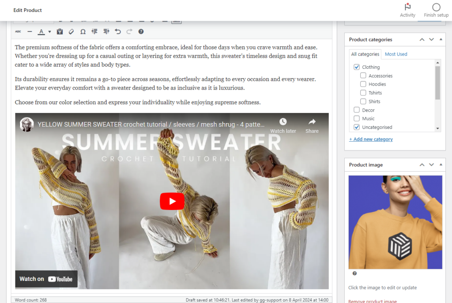Click the strikethrough ABC toolbar icon
The width and height of the screenshot is (452, 303).
(x=18, y=32)
